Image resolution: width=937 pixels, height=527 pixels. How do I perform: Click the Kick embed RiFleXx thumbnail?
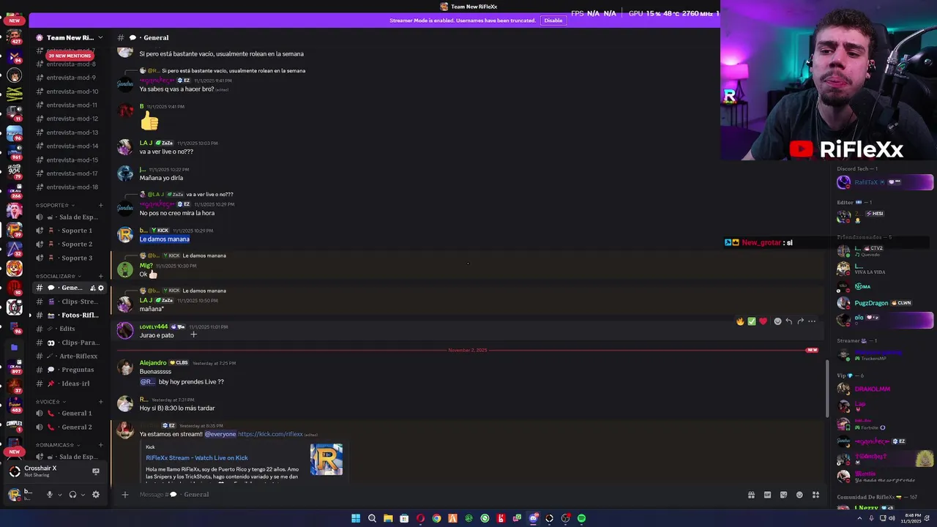click(x=326, y=460)
